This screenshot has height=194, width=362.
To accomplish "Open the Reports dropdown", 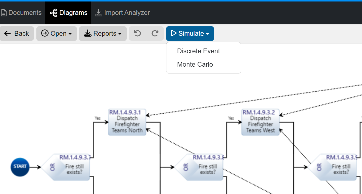I will [x=103, y=33].
